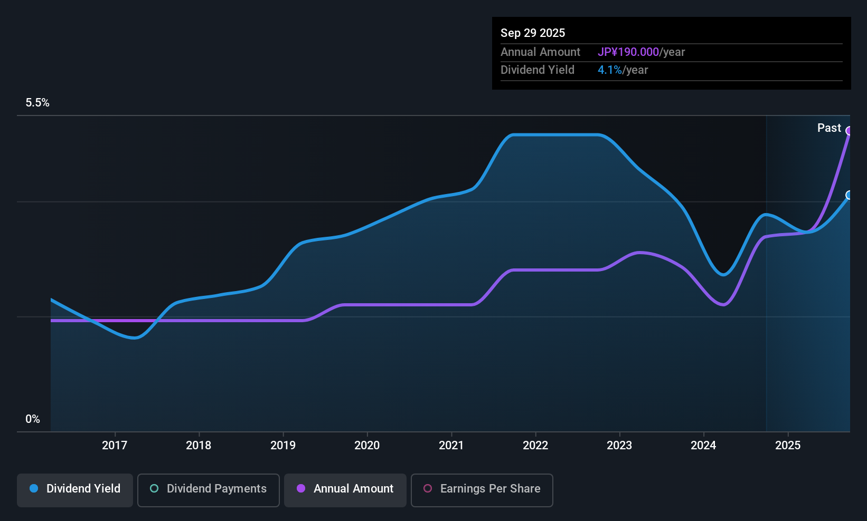Click the purple Annual Amount legend dot

[x=301, y=488]
